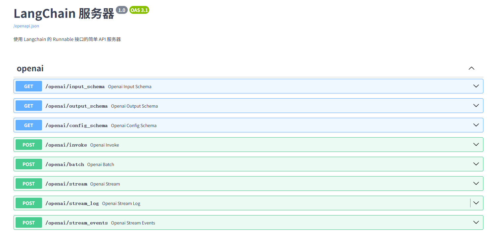The width and height of the screenshot is (496, 237).
Task: Click POST badge for /openai/stream endpoint
Action: click(29, 184)
